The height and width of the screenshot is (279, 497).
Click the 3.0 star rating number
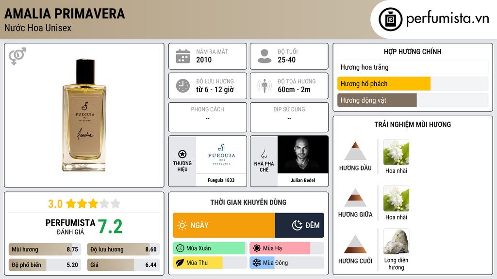click(x=55, y=204)
